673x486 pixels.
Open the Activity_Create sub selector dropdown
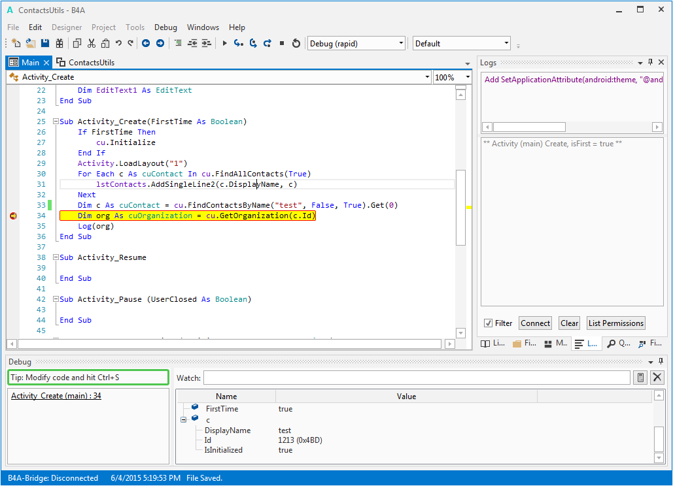click(x=426, y=77)
